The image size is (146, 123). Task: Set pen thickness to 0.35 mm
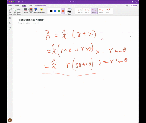[x=87, y=11]
